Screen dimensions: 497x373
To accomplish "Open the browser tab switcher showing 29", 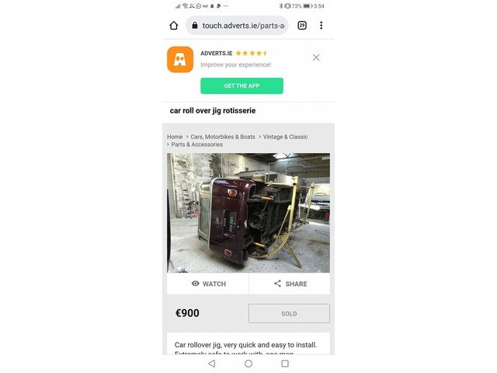I will 302,26.
